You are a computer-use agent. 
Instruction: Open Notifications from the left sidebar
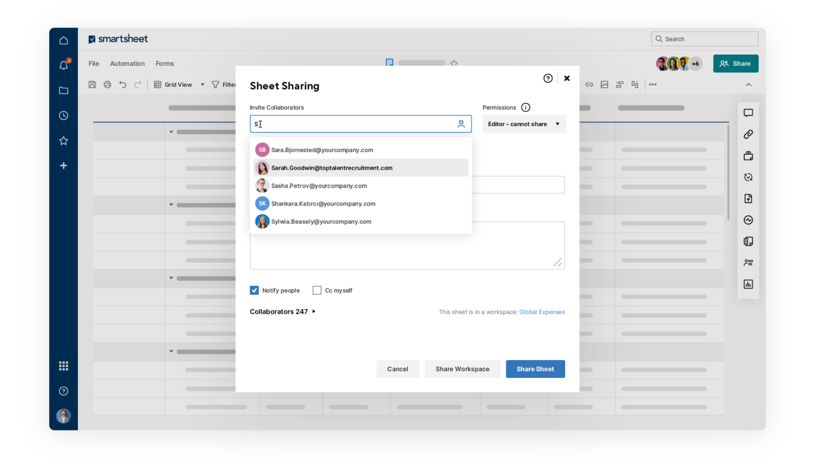click(63, 65)
